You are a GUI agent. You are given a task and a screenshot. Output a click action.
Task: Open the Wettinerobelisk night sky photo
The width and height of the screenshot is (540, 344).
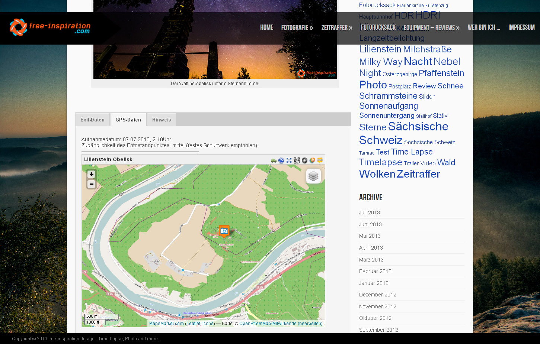(x=215, y=39)
